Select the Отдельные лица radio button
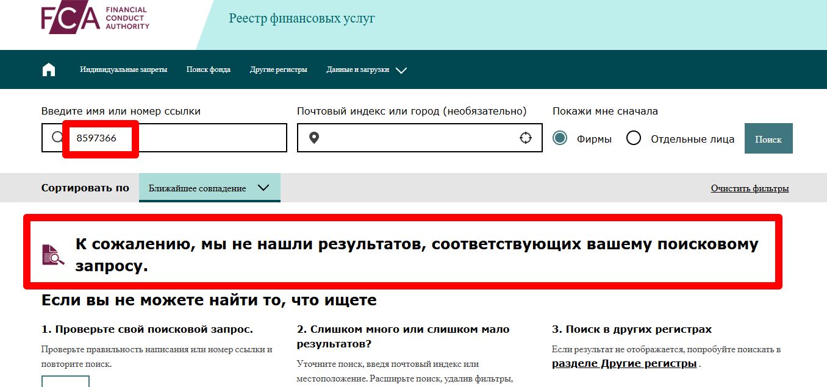The height and width of the screenshot is (387, 827). 634,138
